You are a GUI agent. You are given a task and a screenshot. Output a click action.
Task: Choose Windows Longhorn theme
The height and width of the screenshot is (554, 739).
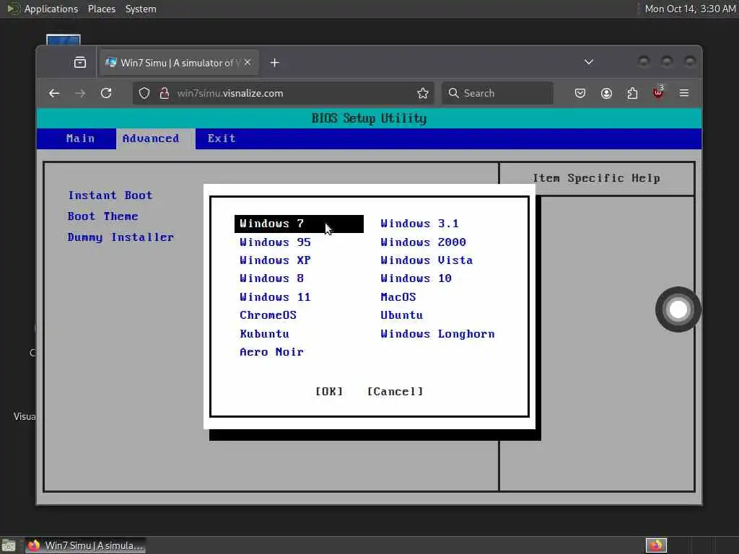(437, 334)
